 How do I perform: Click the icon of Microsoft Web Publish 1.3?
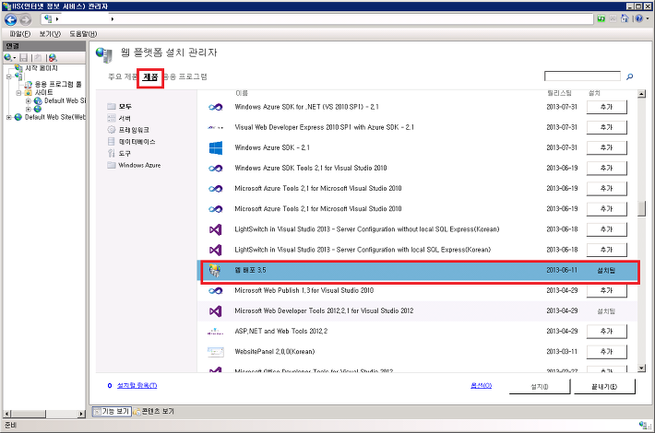(216, 291)
